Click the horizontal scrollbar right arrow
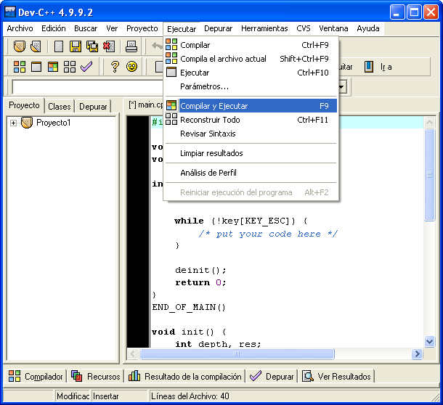 pyautogui.click(x=417, y=354)
